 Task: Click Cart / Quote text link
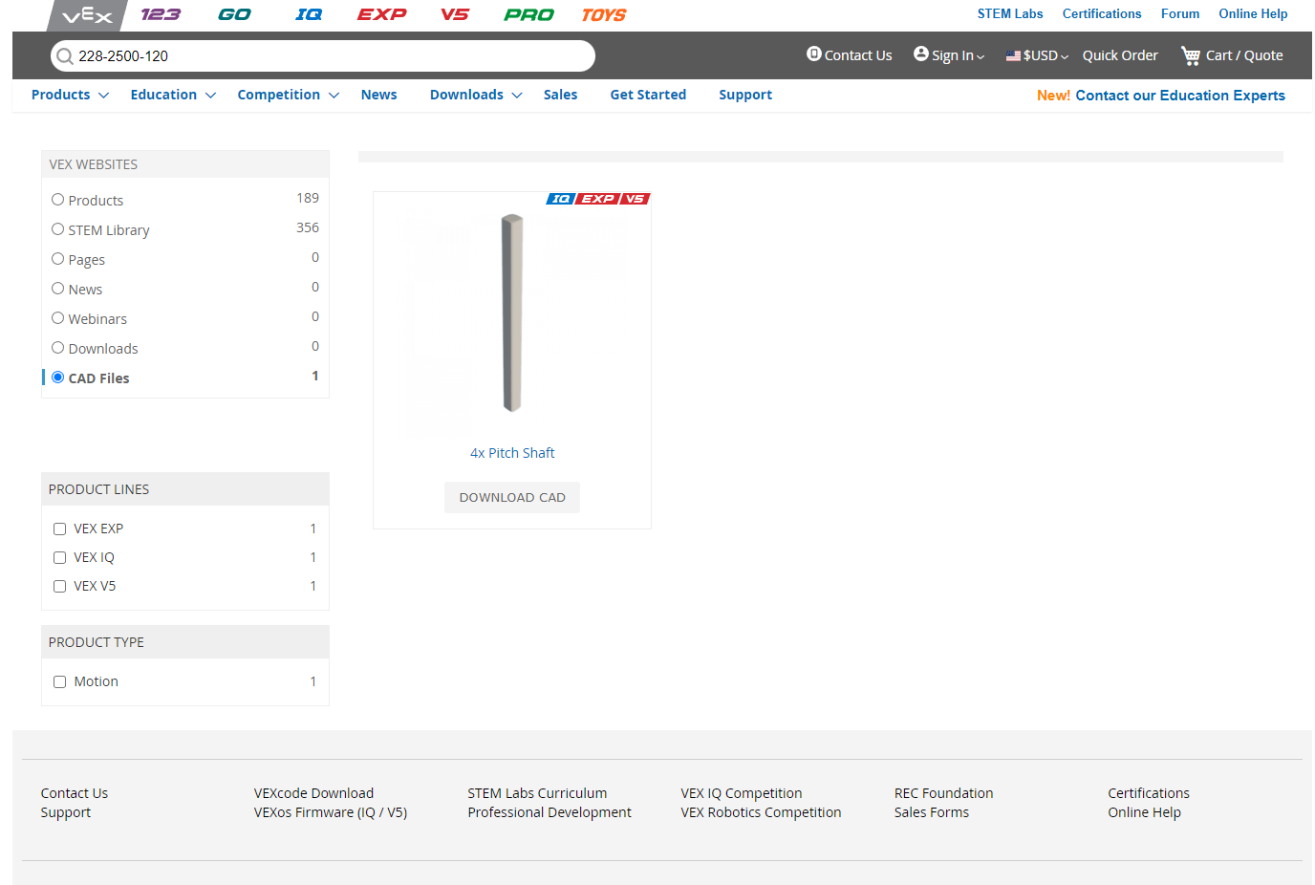click(x=1244, y=55)
